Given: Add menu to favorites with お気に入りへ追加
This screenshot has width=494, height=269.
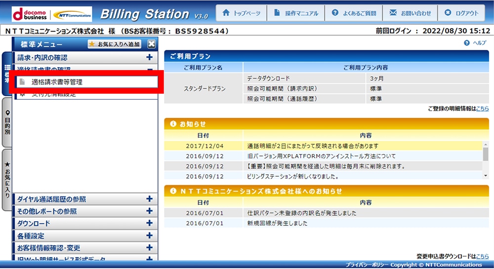Looking at the screenshot, I should click(115, 44).
